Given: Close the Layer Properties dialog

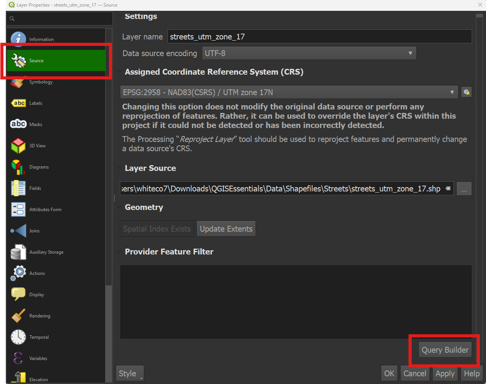Looking at the screenshot, I should point(480,5).
